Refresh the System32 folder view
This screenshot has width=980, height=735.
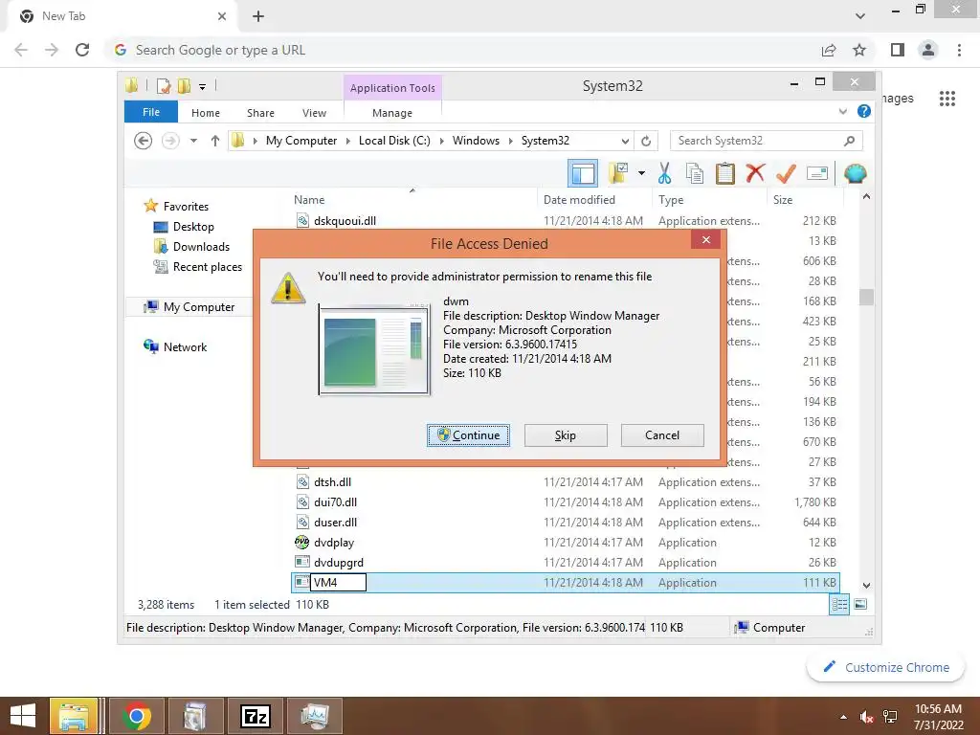pyautogui.click(x=646, y=141)
